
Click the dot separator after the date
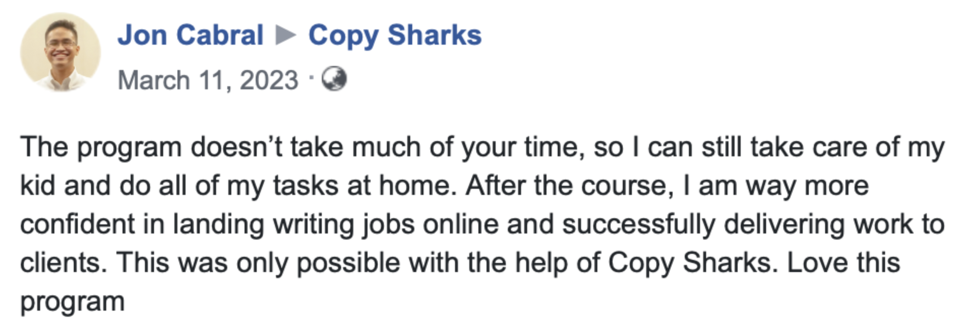coord(310,78)
